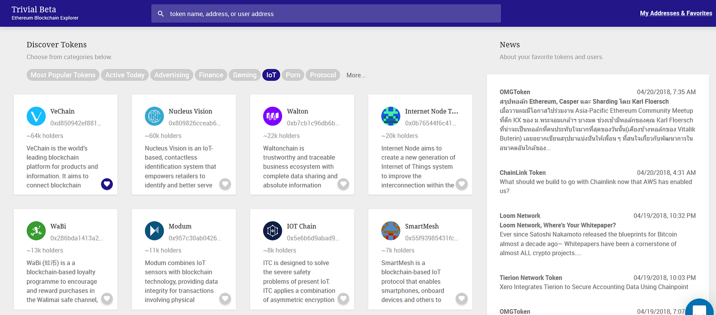This screenshot has width=716, height=315.
Task: Click headline Loom Network, Where's Your Whitepaper?
Action: click(x=558, y=225)
